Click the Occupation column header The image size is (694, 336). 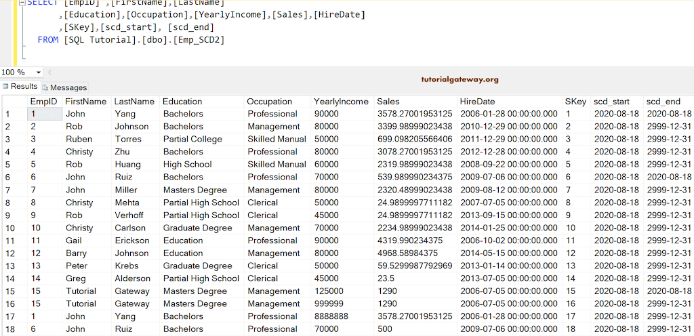[x=269, y=101]
